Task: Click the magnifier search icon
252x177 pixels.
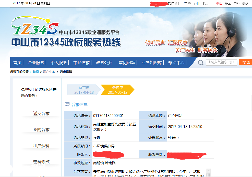Action: point(201,63)
